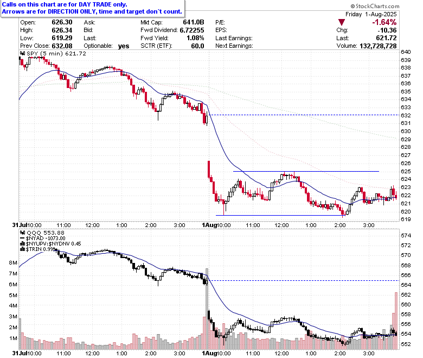Click the date Friday 1-Aug-2025
Screen dimensions: 423x358
pyautogui.click(x=371, y=14)
